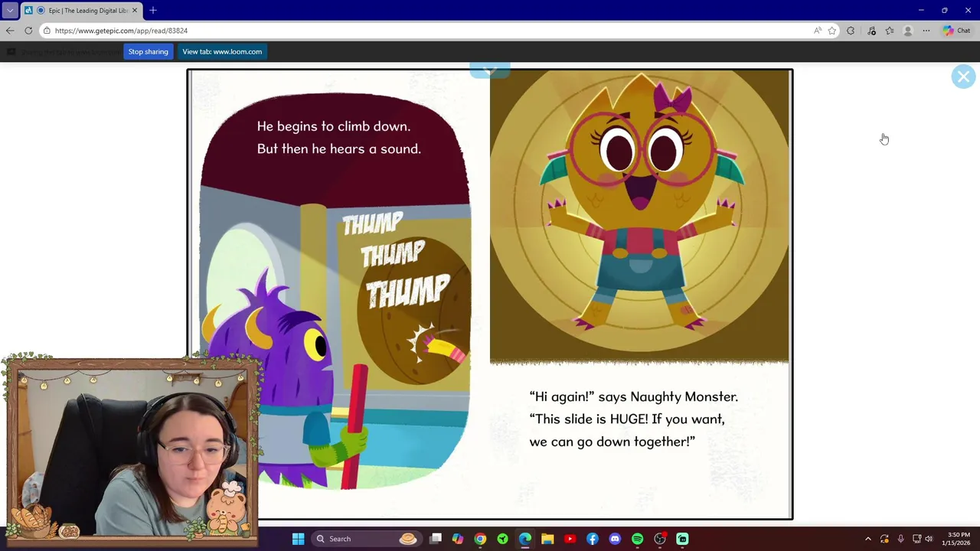Click the sync update tray icon
Screen dimensions: 980x551
click(x=884, y=539)
